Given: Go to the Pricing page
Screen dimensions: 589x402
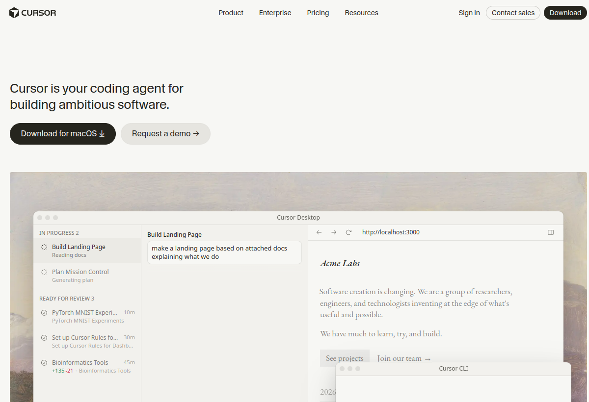Looking at the screenshot, I should point(318,13).
